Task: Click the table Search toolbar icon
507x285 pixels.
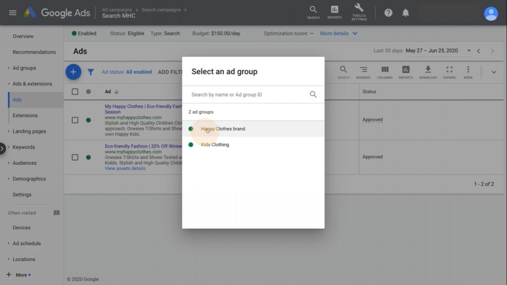Action: 344,72
